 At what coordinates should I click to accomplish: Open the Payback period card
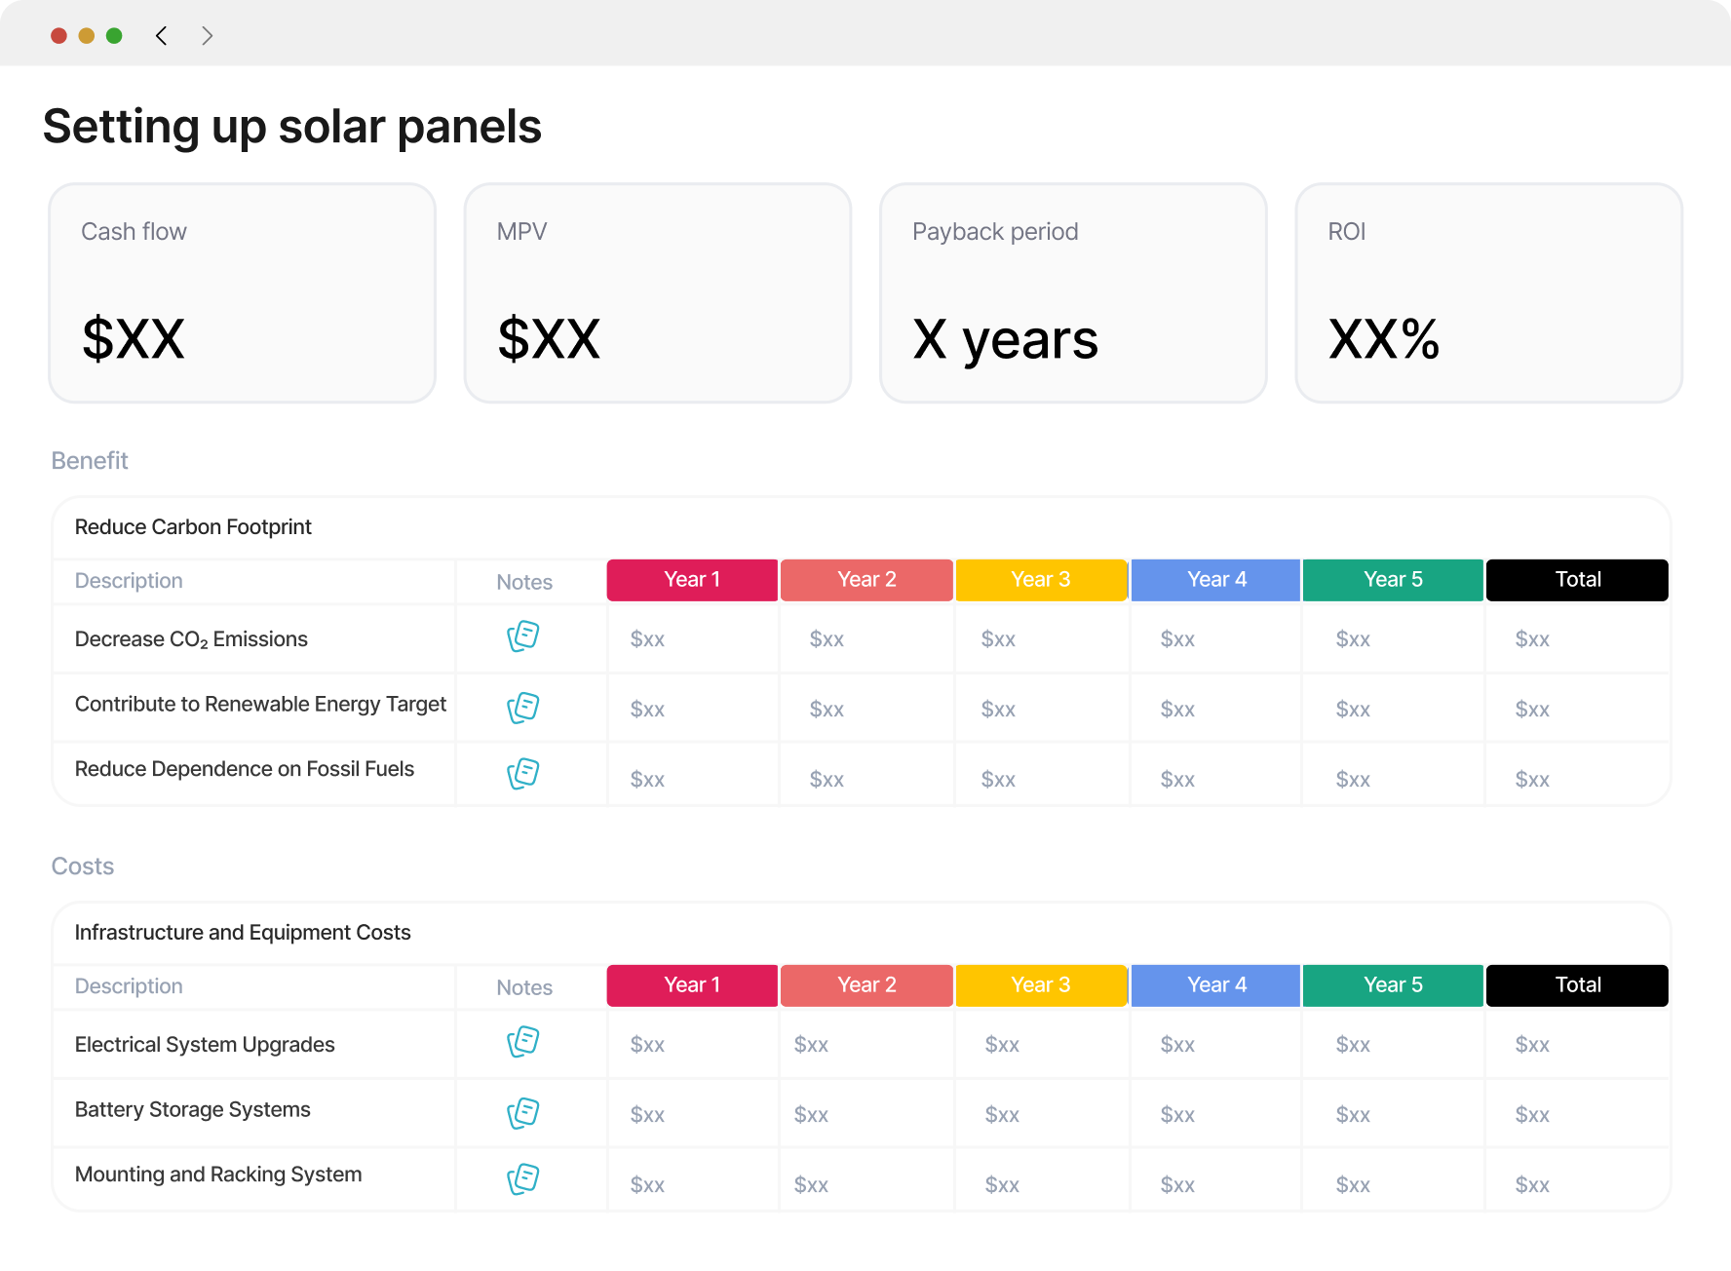(1073, 293)
